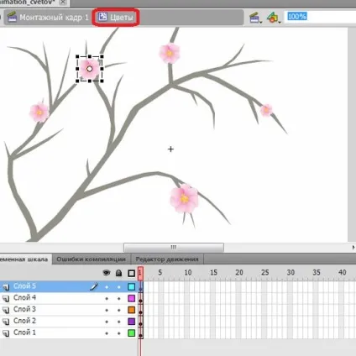Select keyframe 1 of Слой 2
The width and height of the screenshot is (356, 356).
[140, 322]
